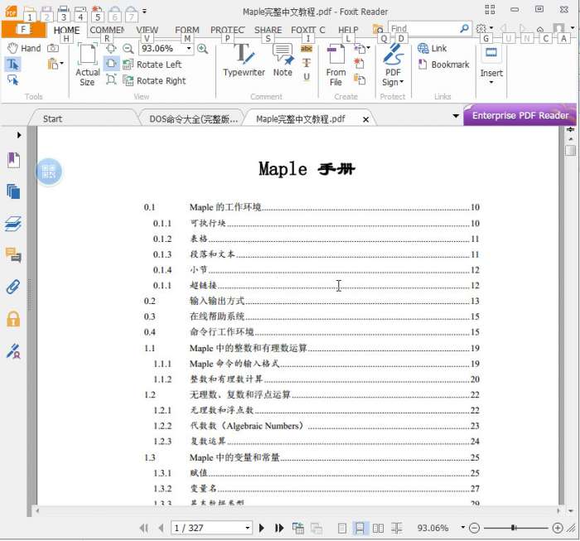Open the digital signatures panel
This screenshot has width=580, height=541.
(13, 351)
